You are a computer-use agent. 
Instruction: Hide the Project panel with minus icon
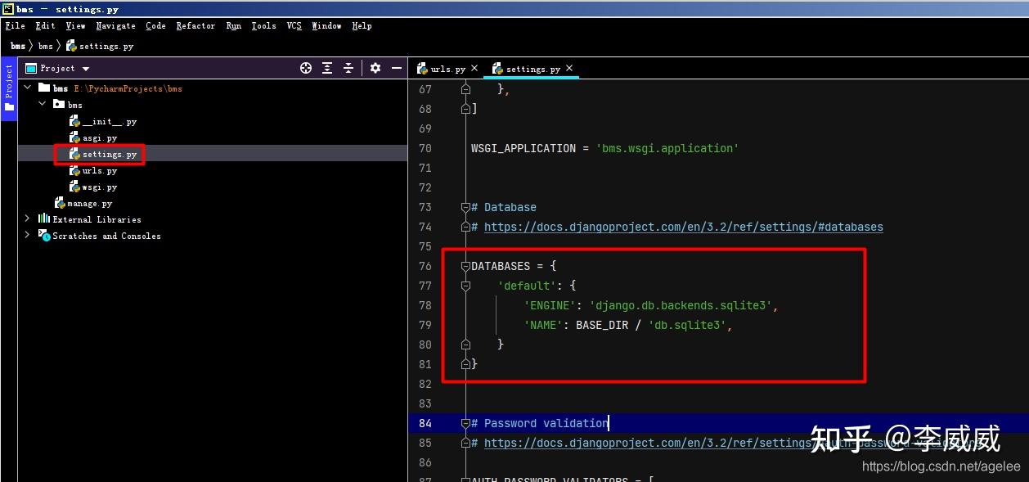396,69
